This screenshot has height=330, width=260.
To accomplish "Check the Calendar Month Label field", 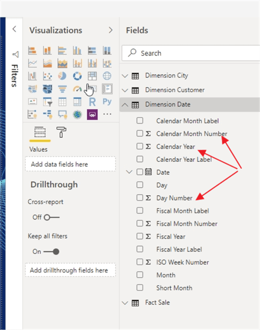I will [140, 120].
